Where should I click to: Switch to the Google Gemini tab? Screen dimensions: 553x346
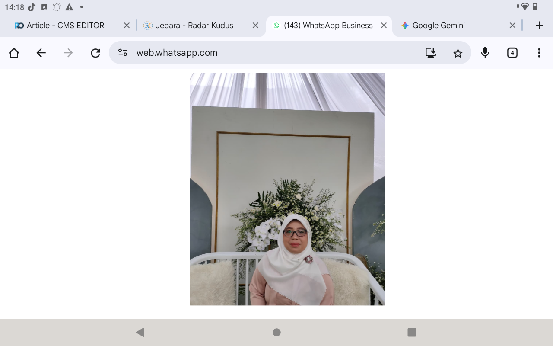[439, 26]
